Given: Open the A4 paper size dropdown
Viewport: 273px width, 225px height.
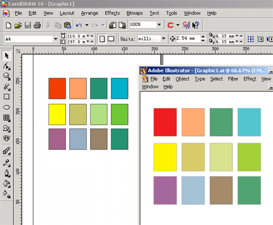Looking at the screenshot, I should 55,39.
